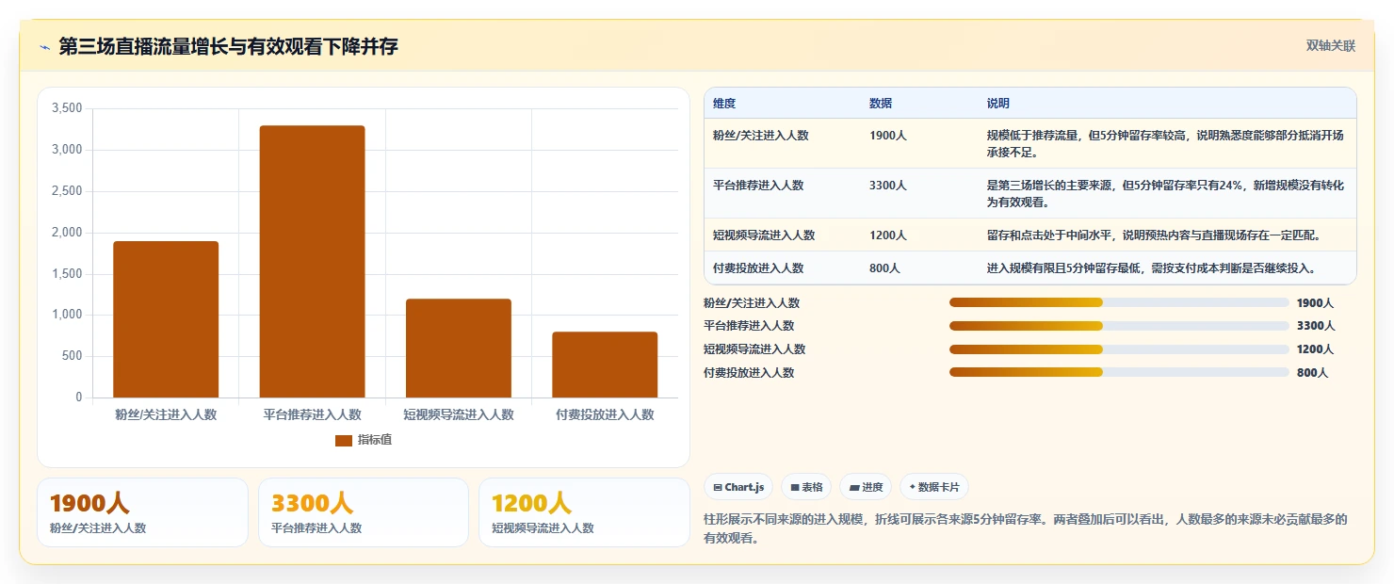This screenshot has height=584, width=1394.
Task: Open the 3300人 stat card below the chart
Action: pyautogui.click(x=364, y=512)
